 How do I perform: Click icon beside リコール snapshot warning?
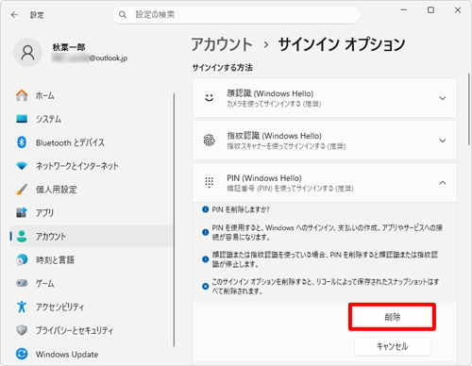coord(205,287)
